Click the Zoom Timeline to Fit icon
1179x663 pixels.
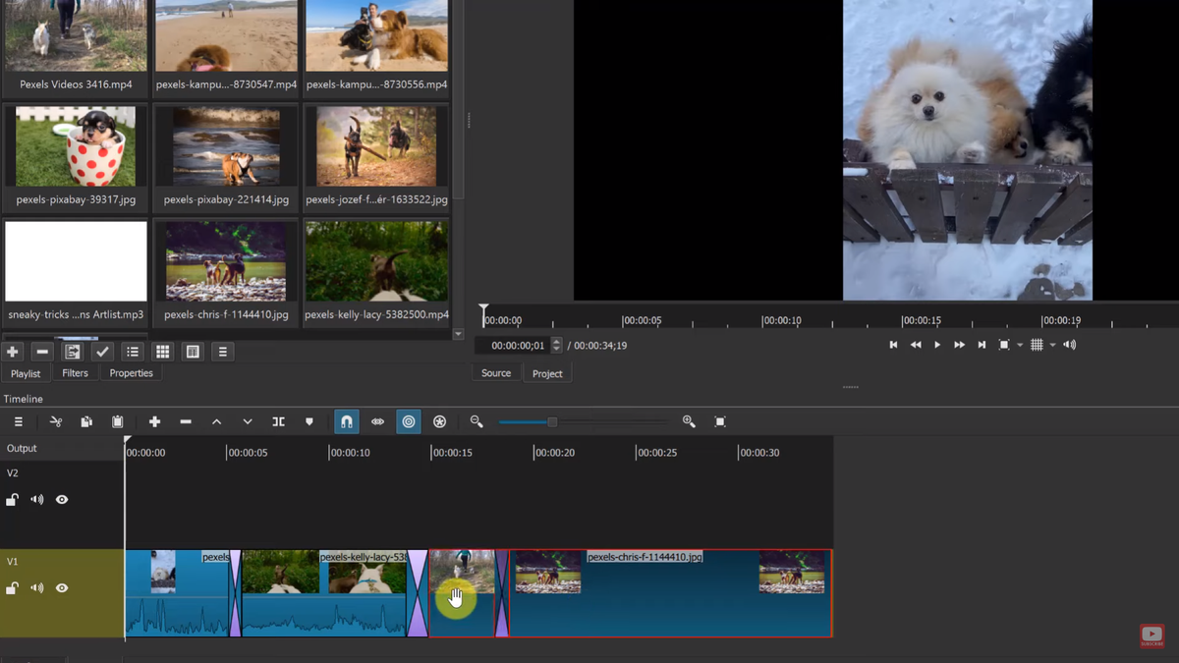[720, 421]
